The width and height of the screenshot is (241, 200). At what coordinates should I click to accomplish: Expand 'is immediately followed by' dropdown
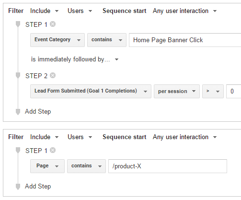pyautogui.click(x=75, y=59)
